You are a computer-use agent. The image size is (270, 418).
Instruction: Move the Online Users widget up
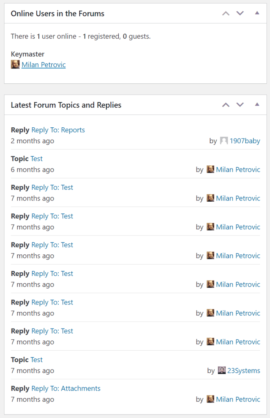(x=226, y=13)
